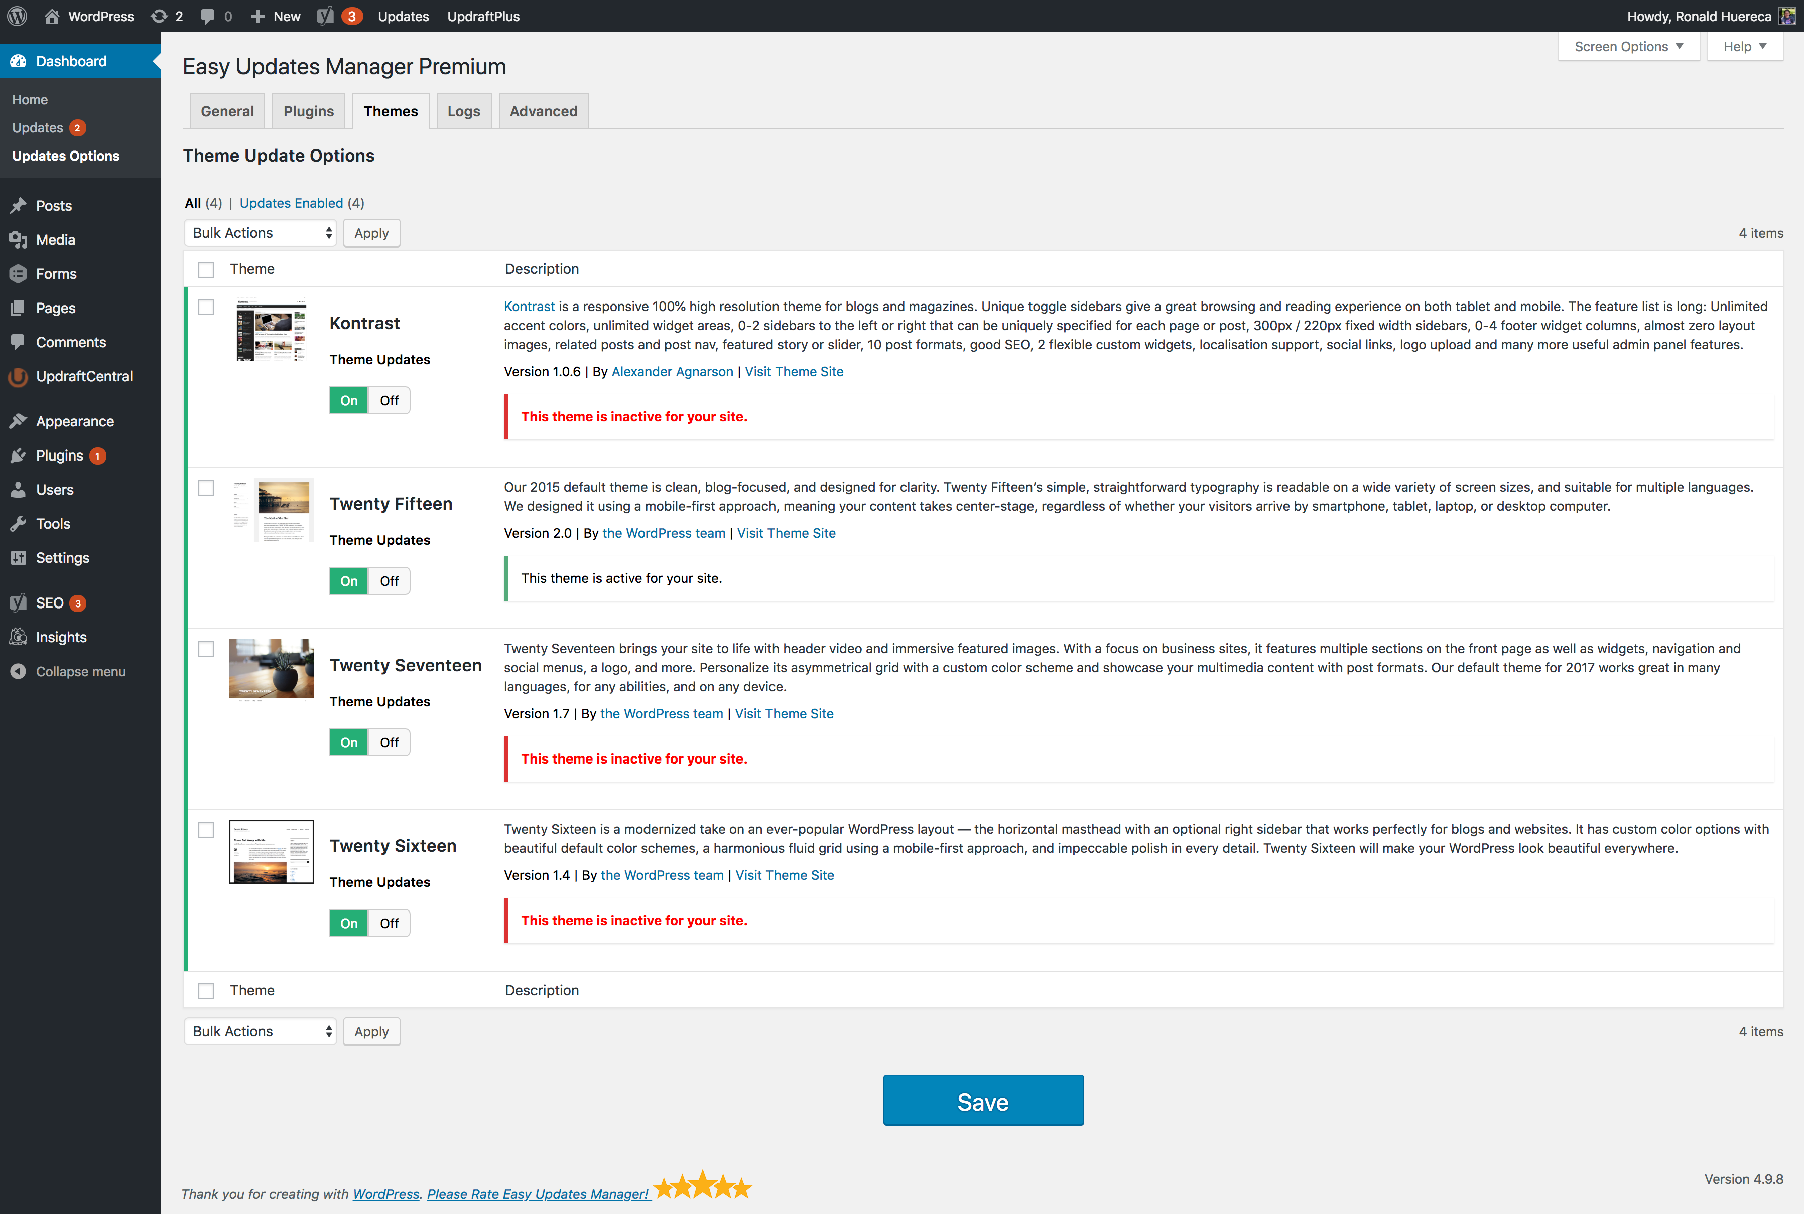1804x1214 pixels.
Task: Open Updates item in admin bar
Action: click(x=403, y=16)
